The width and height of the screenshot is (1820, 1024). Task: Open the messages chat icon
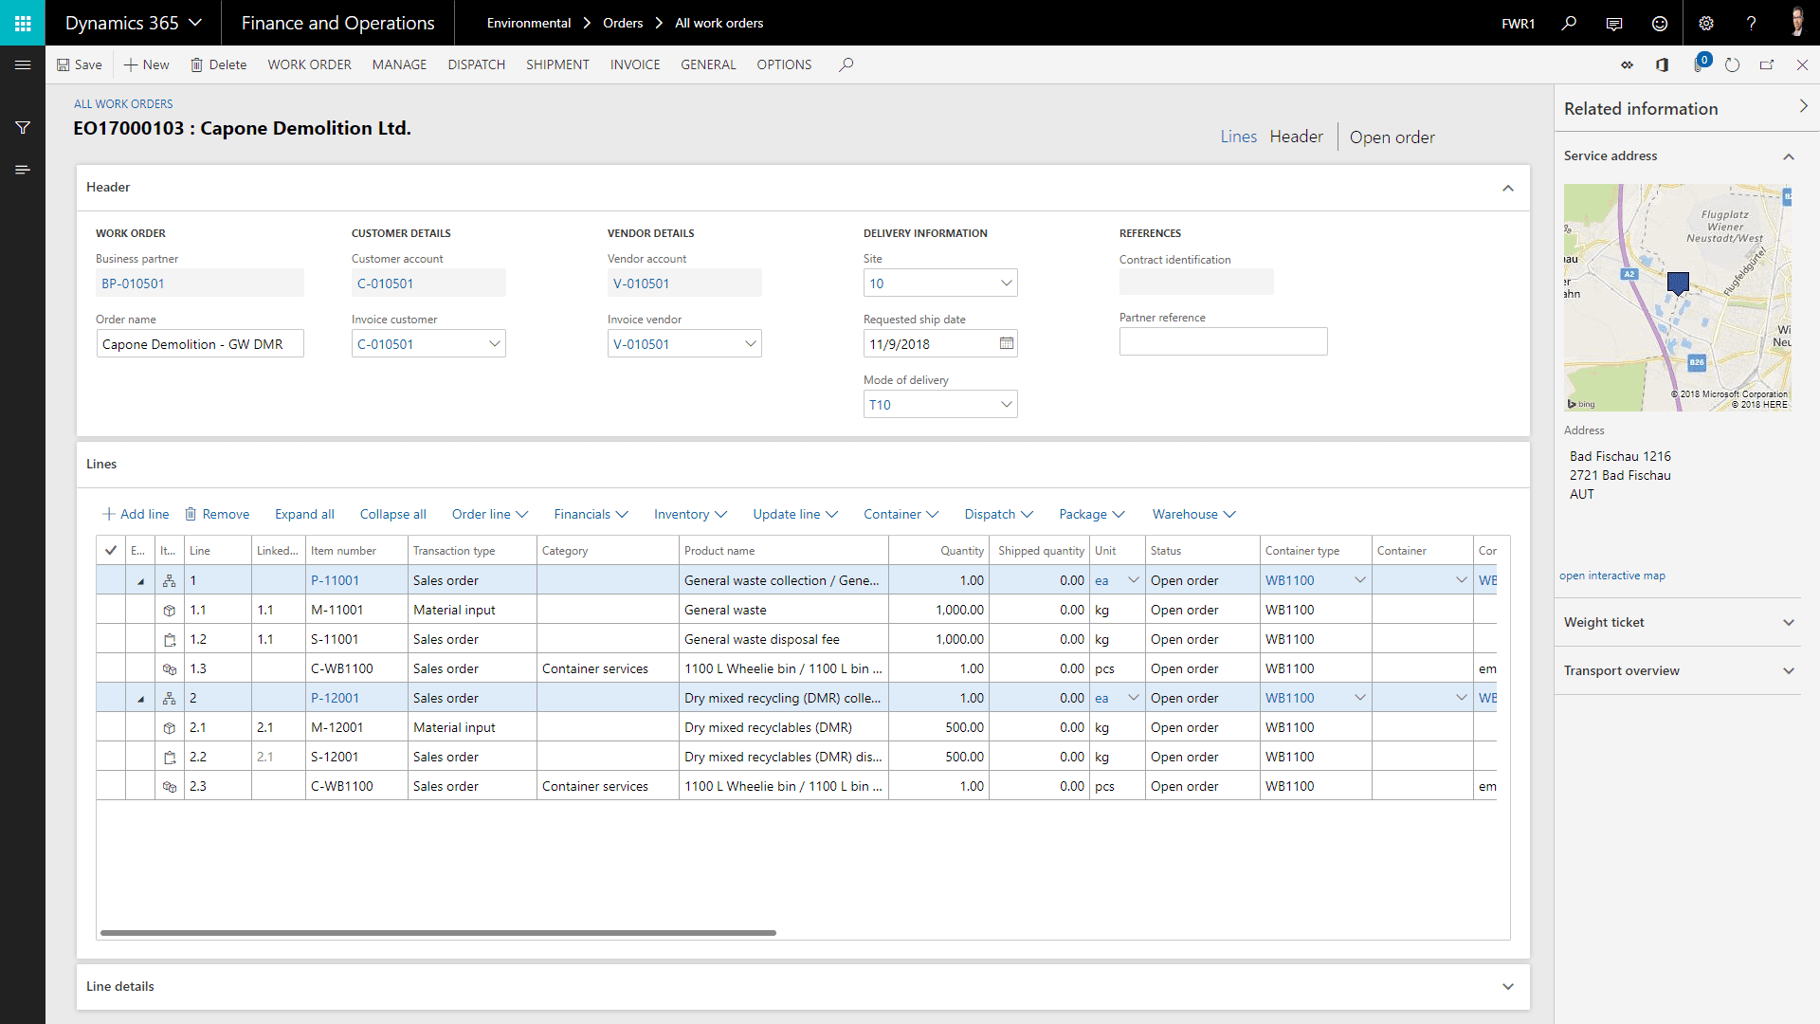(1613, 23)
